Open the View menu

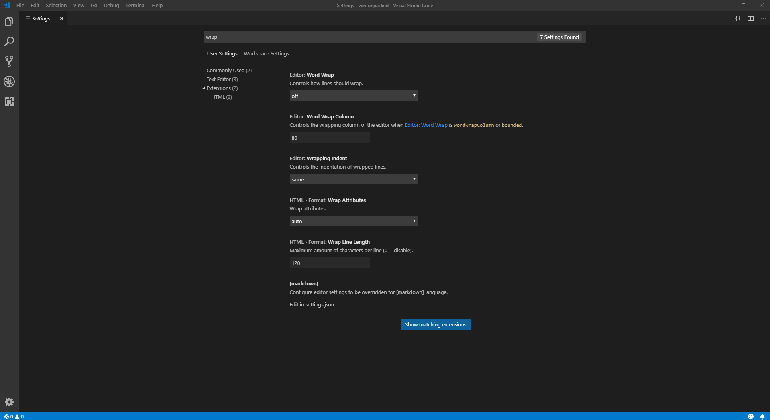point(79,5)
